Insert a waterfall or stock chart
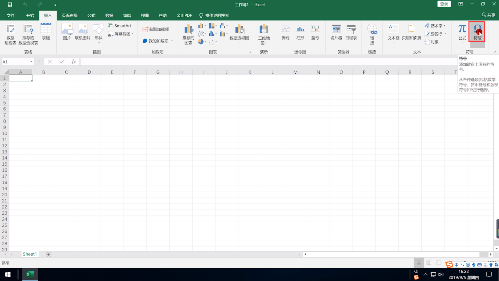The height and width of the screenshot is (281, 499). point(223,26)
